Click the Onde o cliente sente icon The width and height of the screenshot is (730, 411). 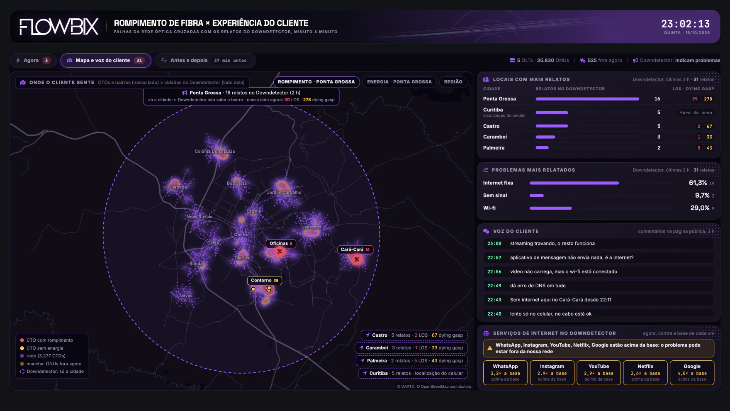[23, 83]
